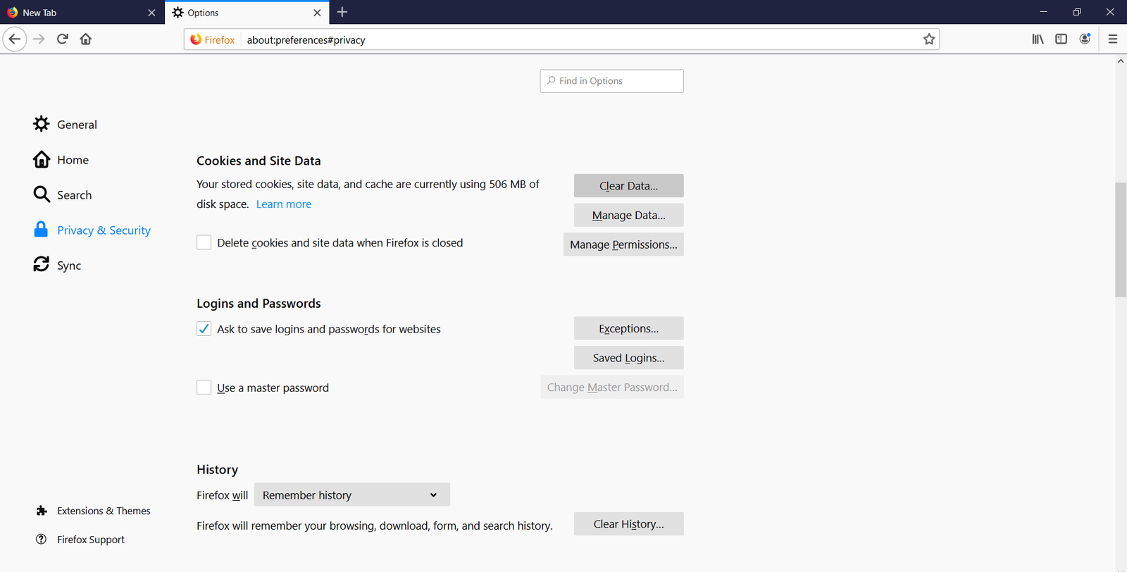Focus the Find in Options search field

611,81
